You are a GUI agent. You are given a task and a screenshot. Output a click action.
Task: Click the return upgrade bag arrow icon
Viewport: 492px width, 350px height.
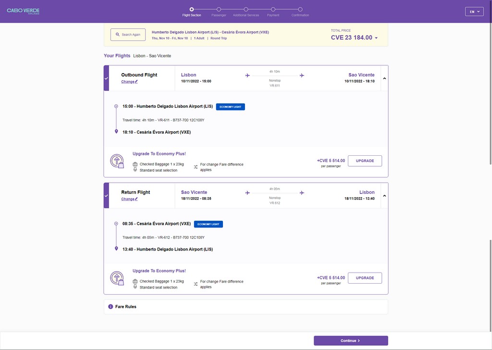pos(117,278)
